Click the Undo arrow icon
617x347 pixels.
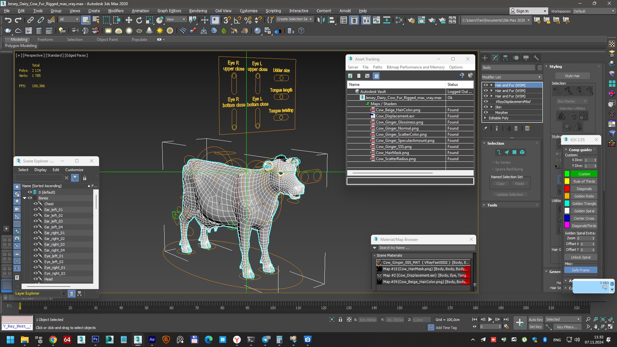click(x=8, y=20)
